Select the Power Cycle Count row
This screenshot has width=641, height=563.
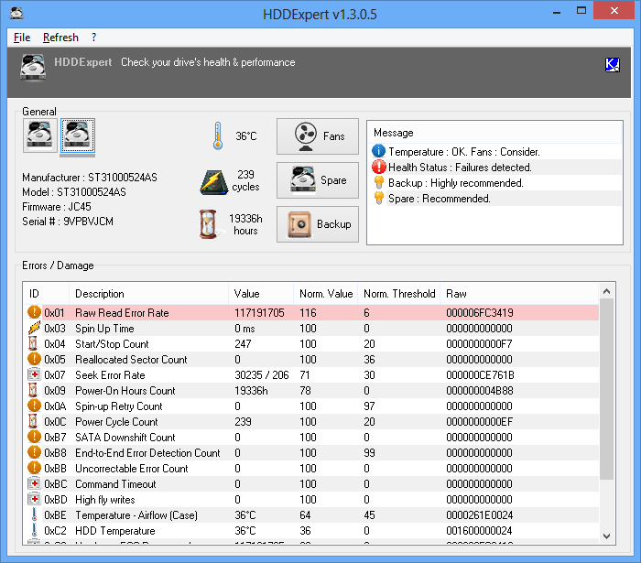311,421
